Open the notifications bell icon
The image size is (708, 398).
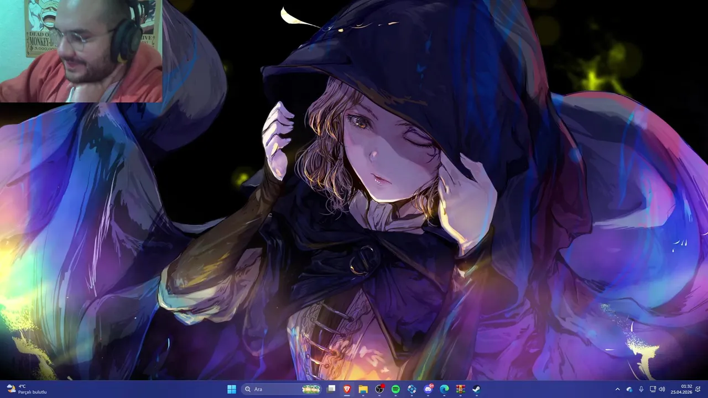(x=698, y=389)
